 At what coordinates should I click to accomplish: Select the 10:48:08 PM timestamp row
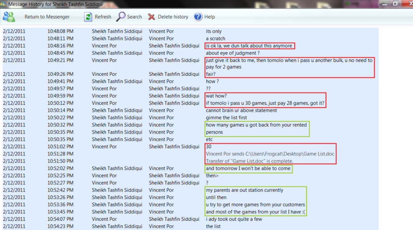coord(60,31)
